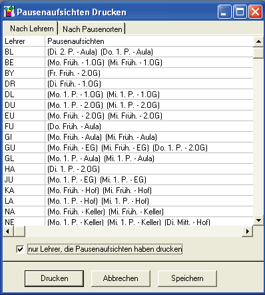Image resolution: width=265 pixels, height=295 pixels.
Task: Click '(Di. Früh. - 1.OG)' cell
Action: pyautogui.click(x=149, y=84)
